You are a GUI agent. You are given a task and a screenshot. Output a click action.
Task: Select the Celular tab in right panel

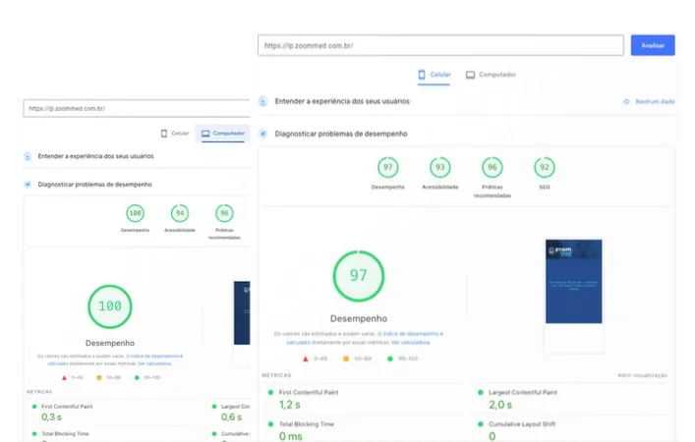434,75
